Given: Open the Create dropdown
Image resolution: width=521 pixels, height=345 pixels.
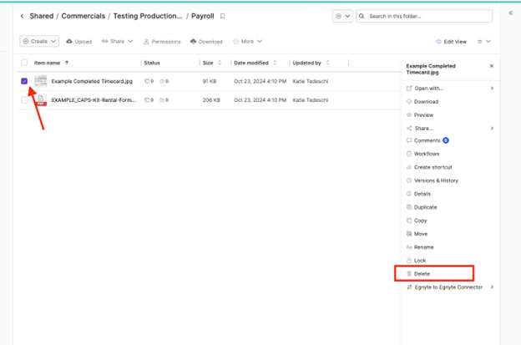Looking at the screenshot, I should point(39,41).
